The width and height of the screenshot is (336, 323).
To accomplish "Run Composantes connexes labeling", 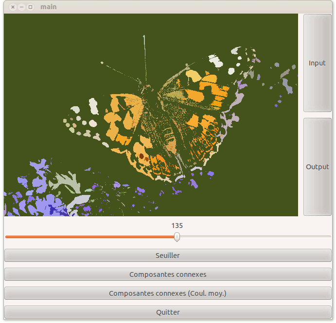I will [x=168, y=275].
